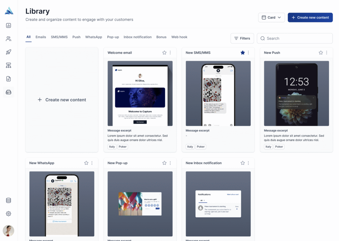339x241 pixels.
Task: Switch to the Pop-up tab
Action: point(113,37)
